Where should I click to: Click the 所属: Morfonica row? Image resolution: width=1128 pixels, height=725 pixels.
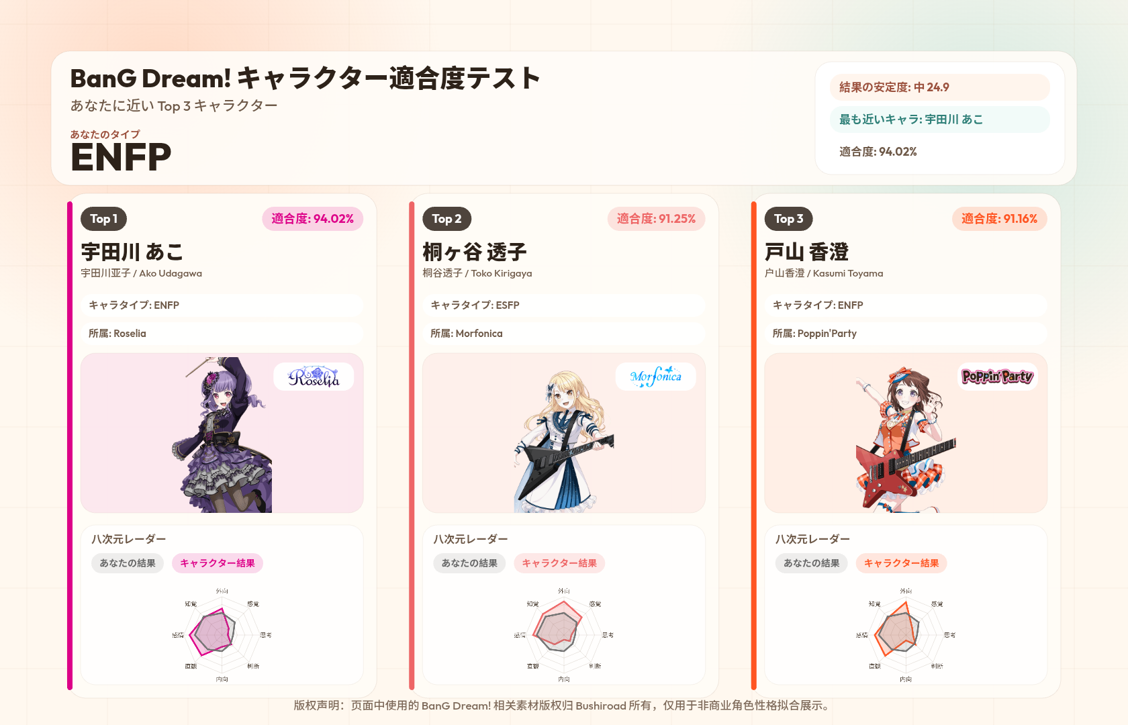coord(564,334)
